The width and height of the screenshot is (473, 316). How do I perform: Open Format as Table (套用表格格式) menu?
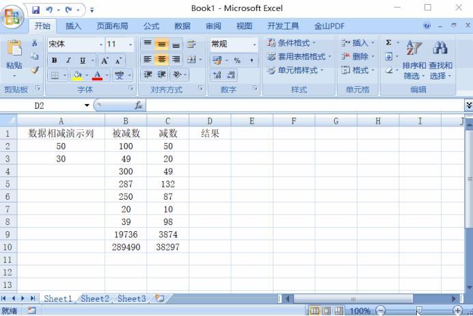click(299, 57)
